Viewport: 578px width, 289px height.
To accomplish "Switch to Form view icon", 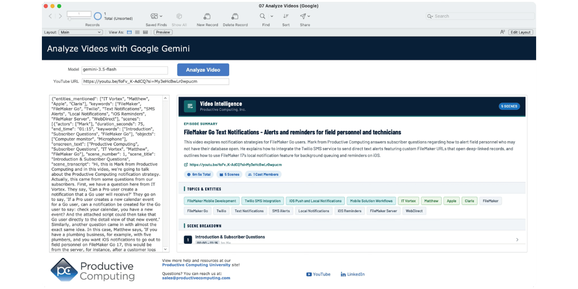I will [x=129, y=32].
